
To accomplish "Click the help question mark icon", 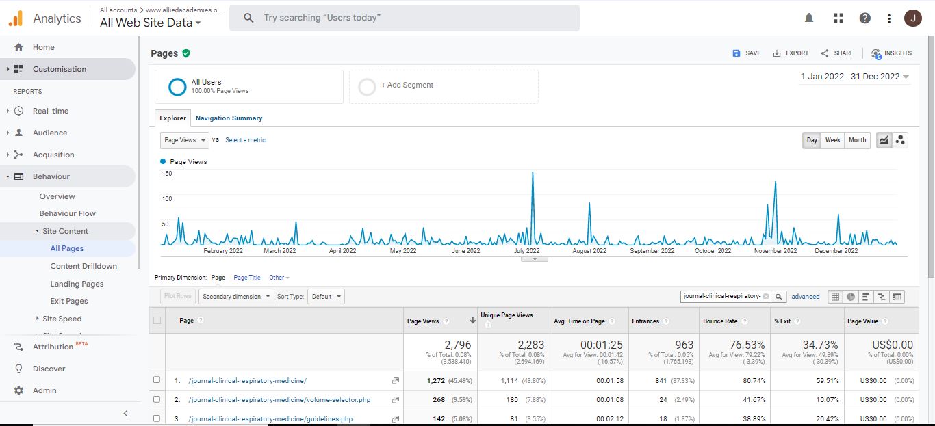I will coord(865,18).
